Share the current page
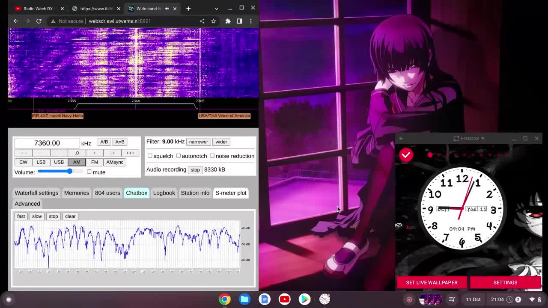548x308 pixels. coord(202,21)
